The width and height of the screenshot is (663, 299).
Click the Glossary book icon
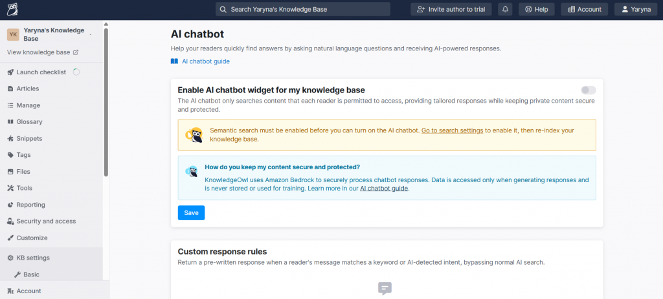tap(10, 122)
